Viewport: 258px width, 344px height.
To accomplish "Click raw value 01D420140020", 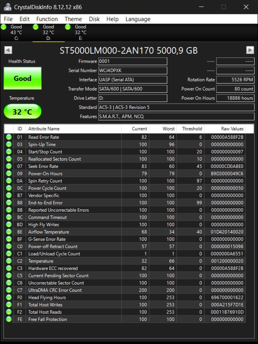I will [x=227, y=232].
